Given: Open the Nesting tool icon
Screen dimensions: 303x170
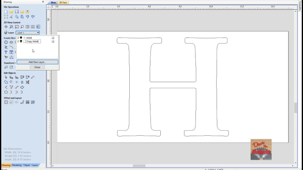Looking at the screenshot, I should pyautogui.click(x=33, y=102).
